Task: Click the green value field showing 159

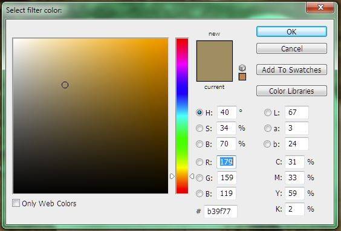Action: pyautogui.click(x=227, y=178)
